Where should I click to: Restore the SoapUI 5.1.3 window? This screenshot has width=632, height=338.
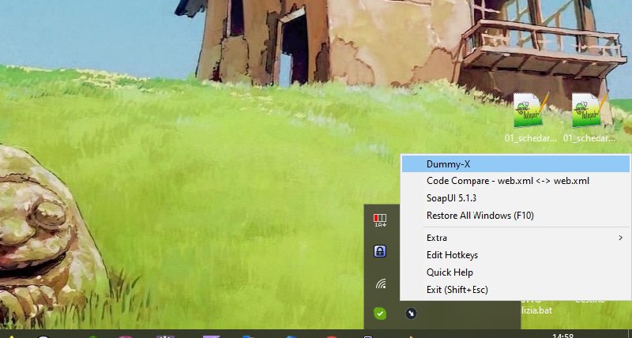(516, 198)
